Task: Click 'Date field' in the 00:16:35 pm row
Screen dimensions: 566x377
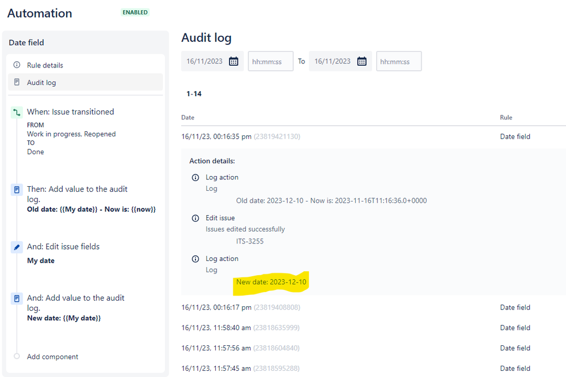Action: (x=515, y=136)
